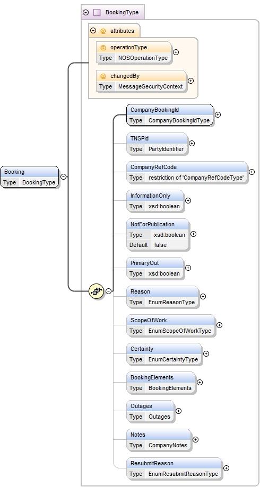Image resolution: width=260 pixels, height=487 pixels.
Task: Click the BookingType complex type square icon
Action: pyautogui.click(x=97, y=12)
